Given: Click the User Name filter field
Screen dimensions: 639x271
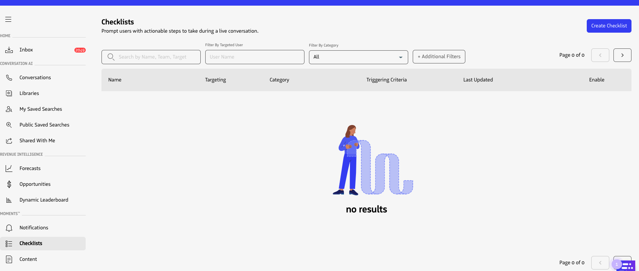Looking at the screenshot, I should point(255,57).
